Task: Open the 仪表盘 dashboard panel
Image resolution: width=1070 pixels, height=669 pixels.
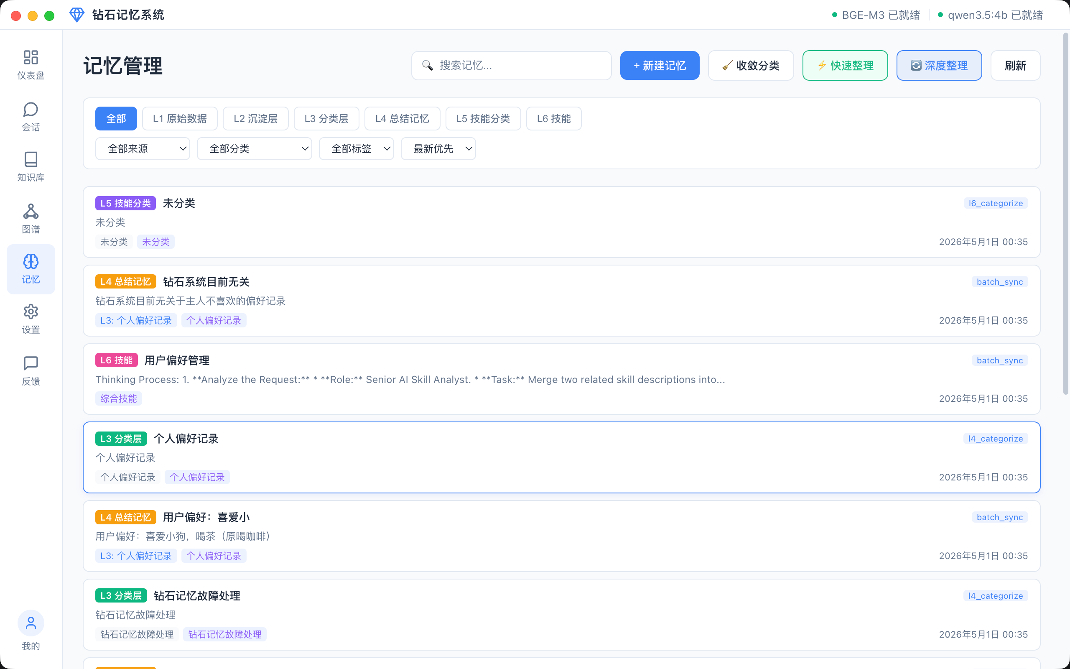Action: pos(31,64)
